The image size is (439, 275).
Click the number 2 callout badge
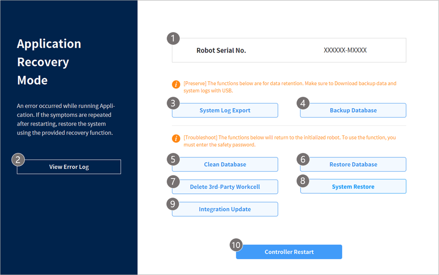pos(18,159)
